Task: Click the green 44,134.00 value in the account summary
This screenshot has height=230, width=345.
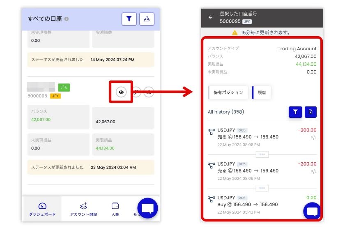Action: pyautogui.click(x=306, y=64)
